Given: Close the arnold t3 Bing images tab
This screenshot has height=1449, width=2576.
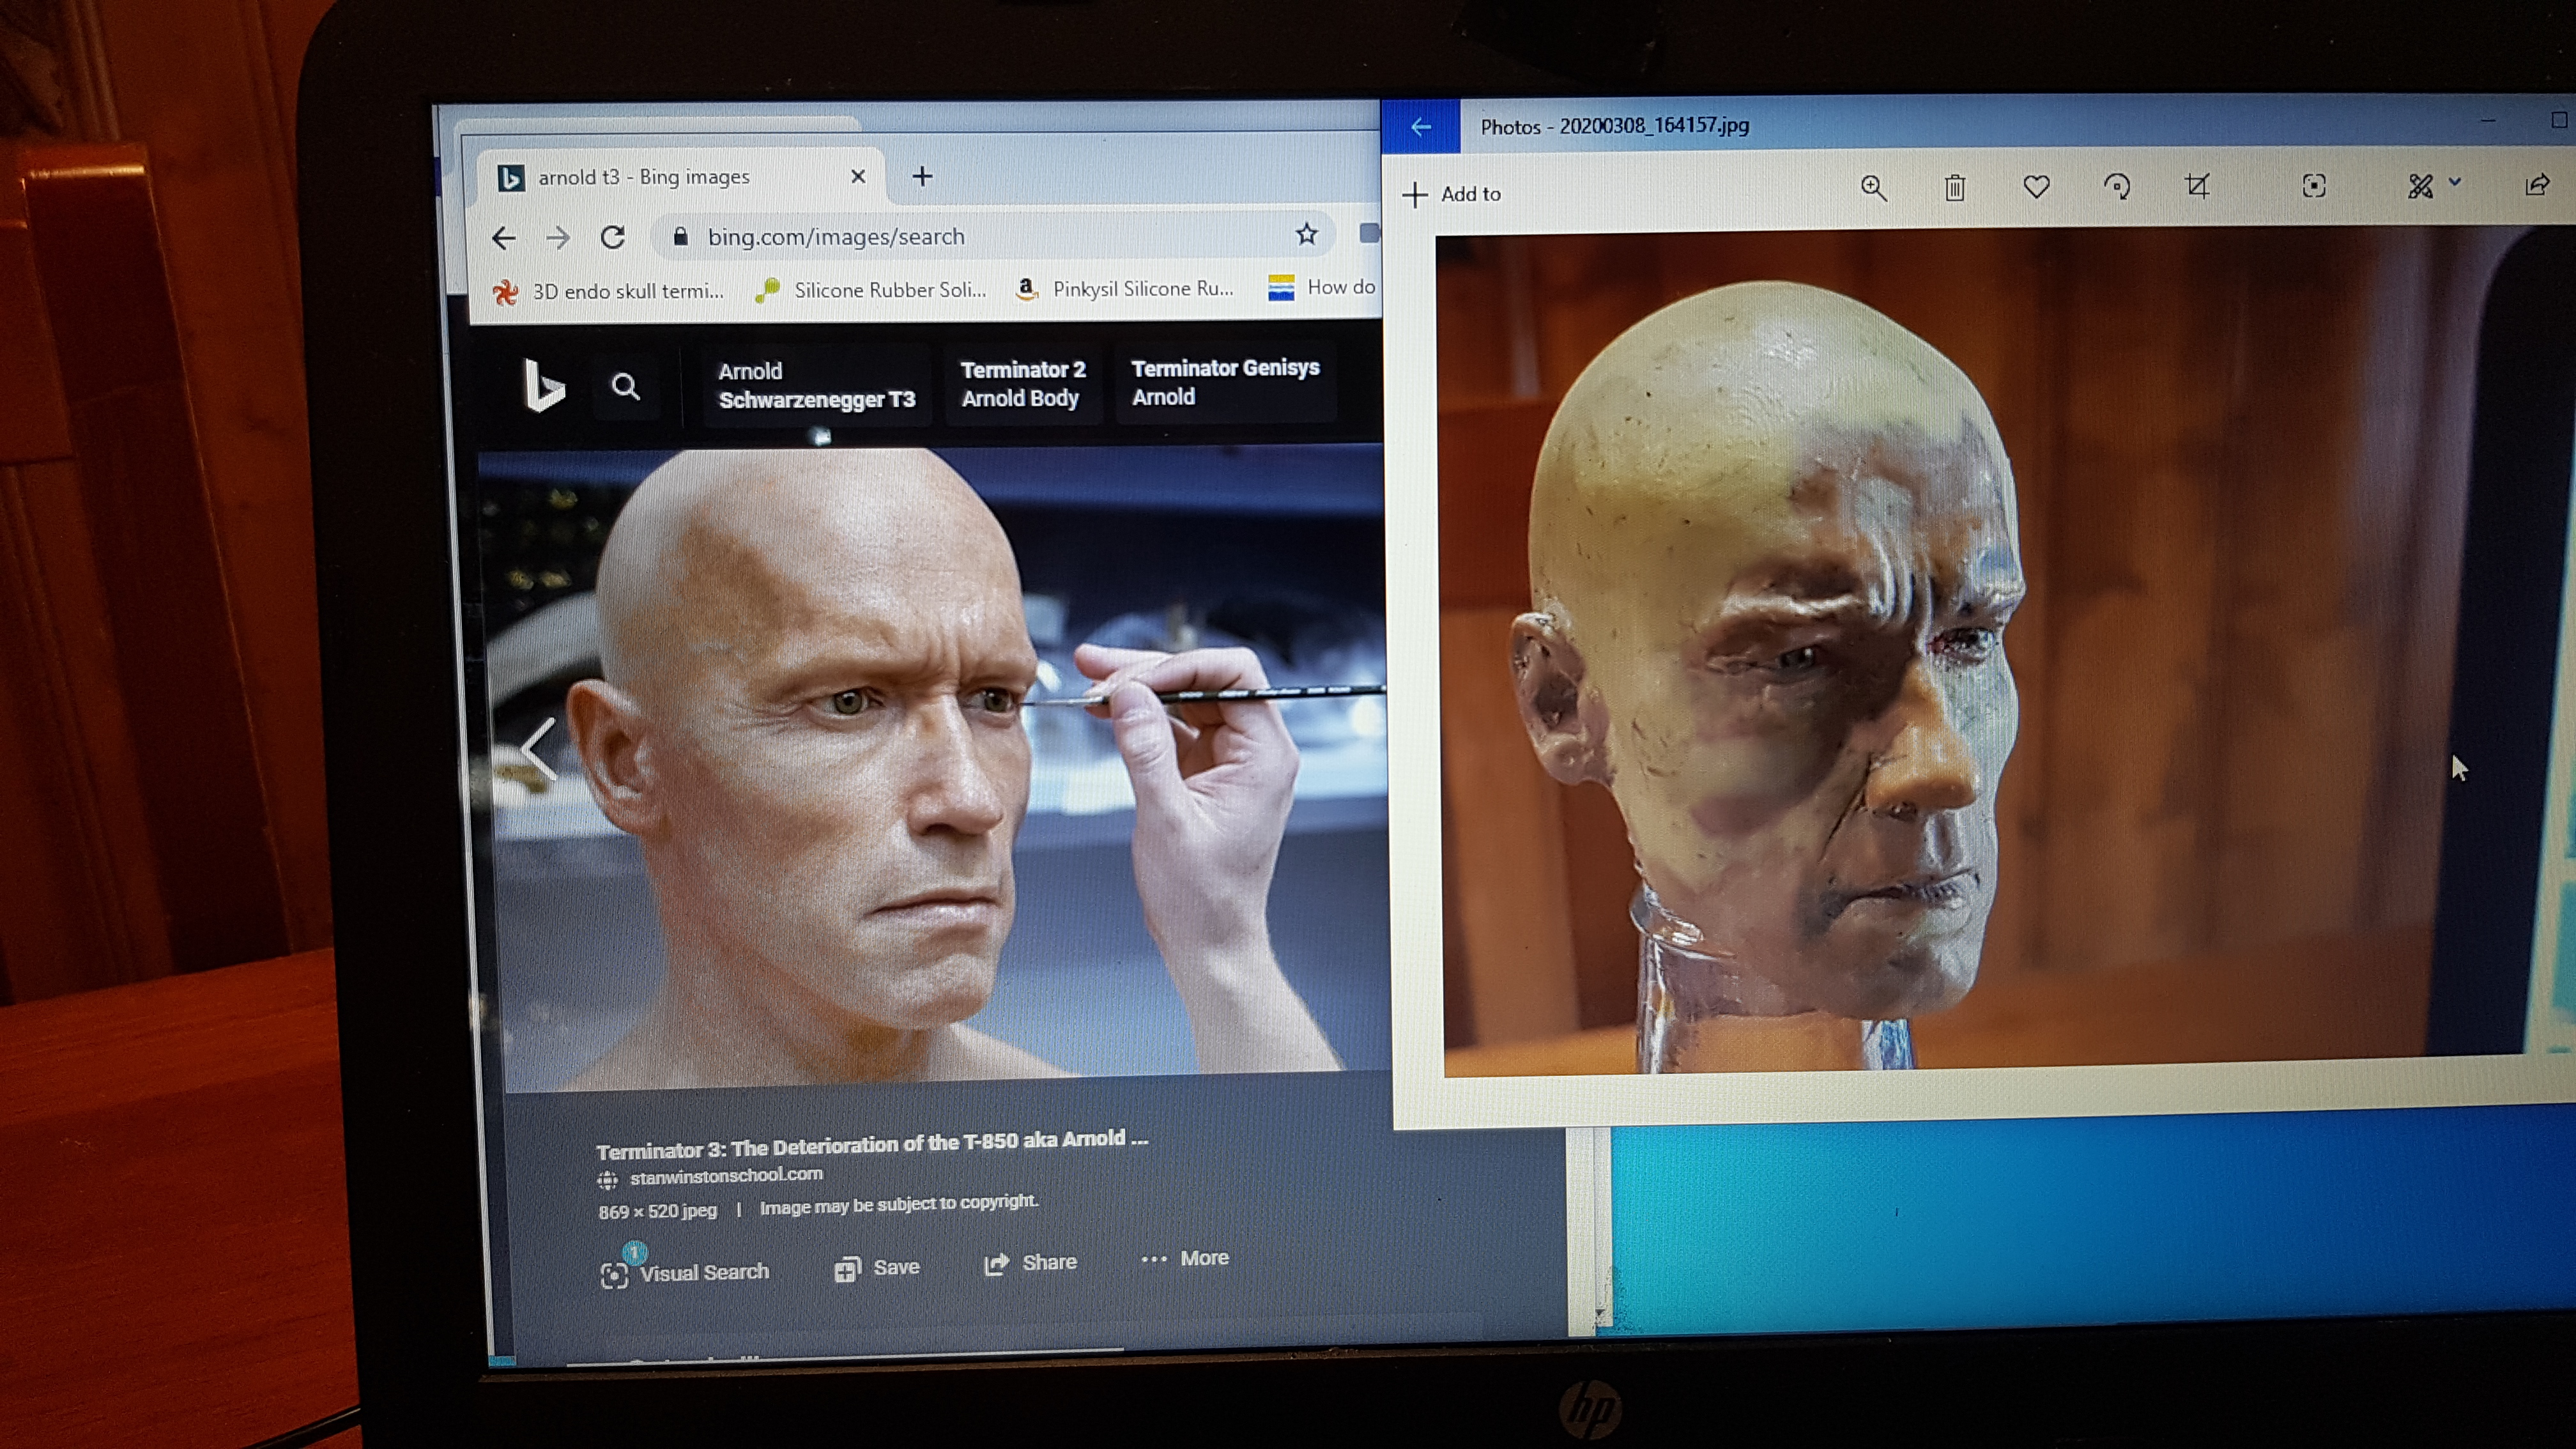Looking at the screenshot, I should (x=857, y=177).
